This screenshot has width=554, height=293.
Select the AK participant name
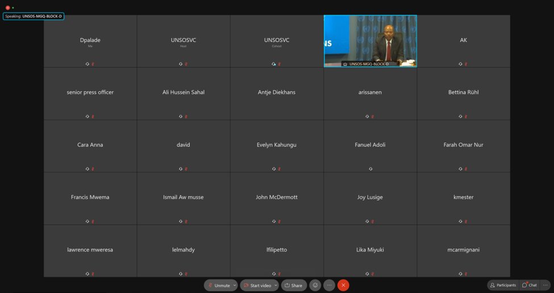(x=463, y=40)
